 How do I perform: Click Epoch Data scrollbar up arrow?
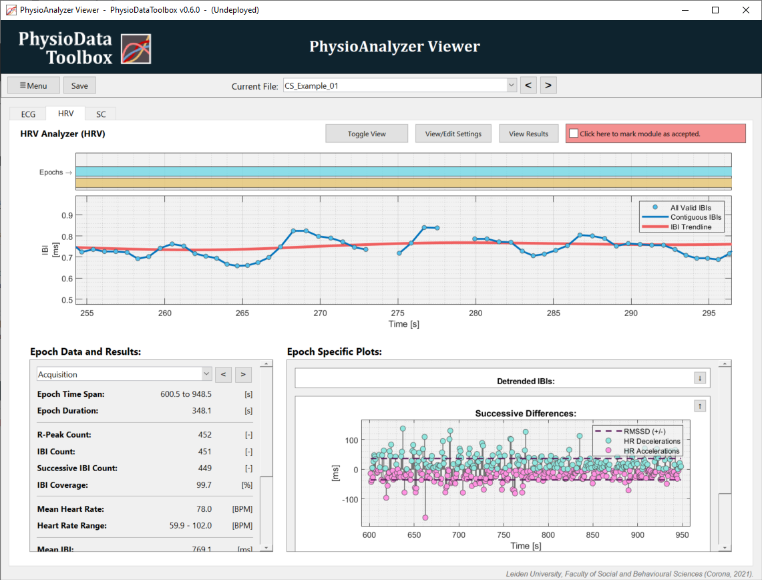(266, 364)
